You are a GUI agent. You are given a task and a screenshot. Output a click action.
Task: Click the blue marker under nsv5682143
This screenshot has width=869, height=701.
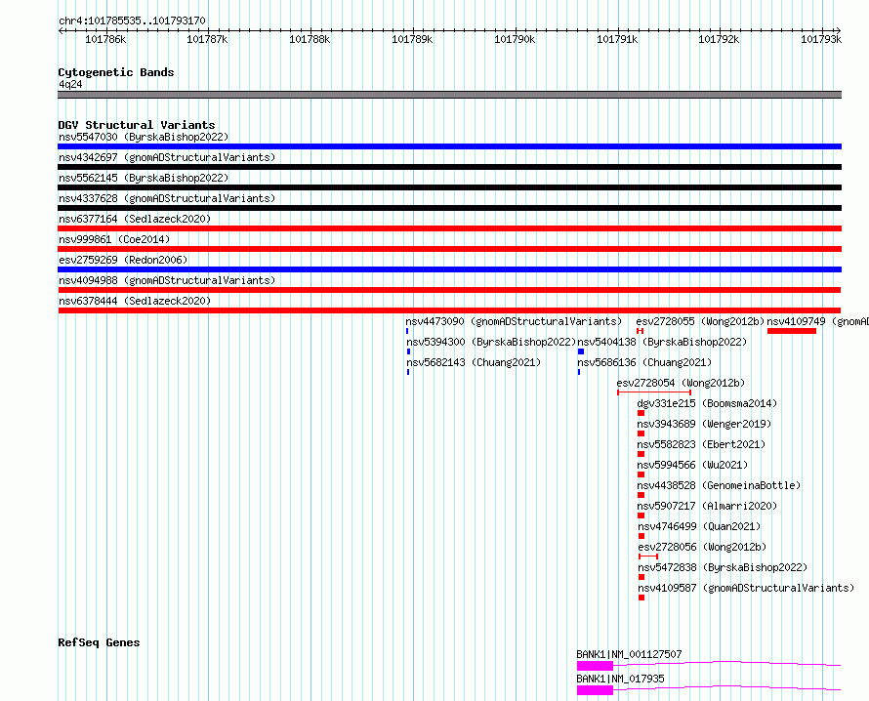(408, 372)
